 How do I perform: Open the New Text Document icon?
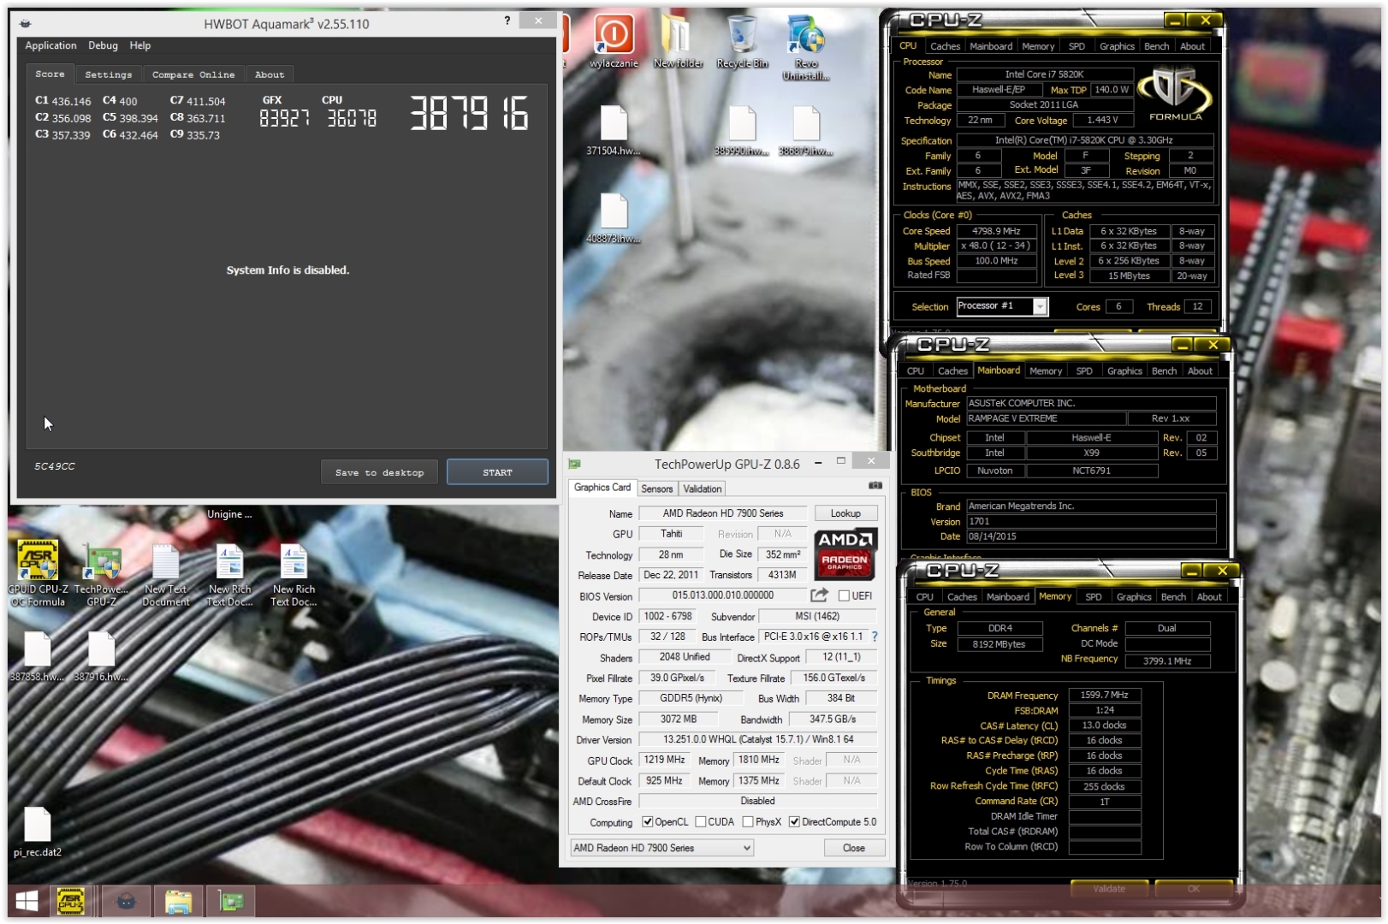[x=166, y=573]
